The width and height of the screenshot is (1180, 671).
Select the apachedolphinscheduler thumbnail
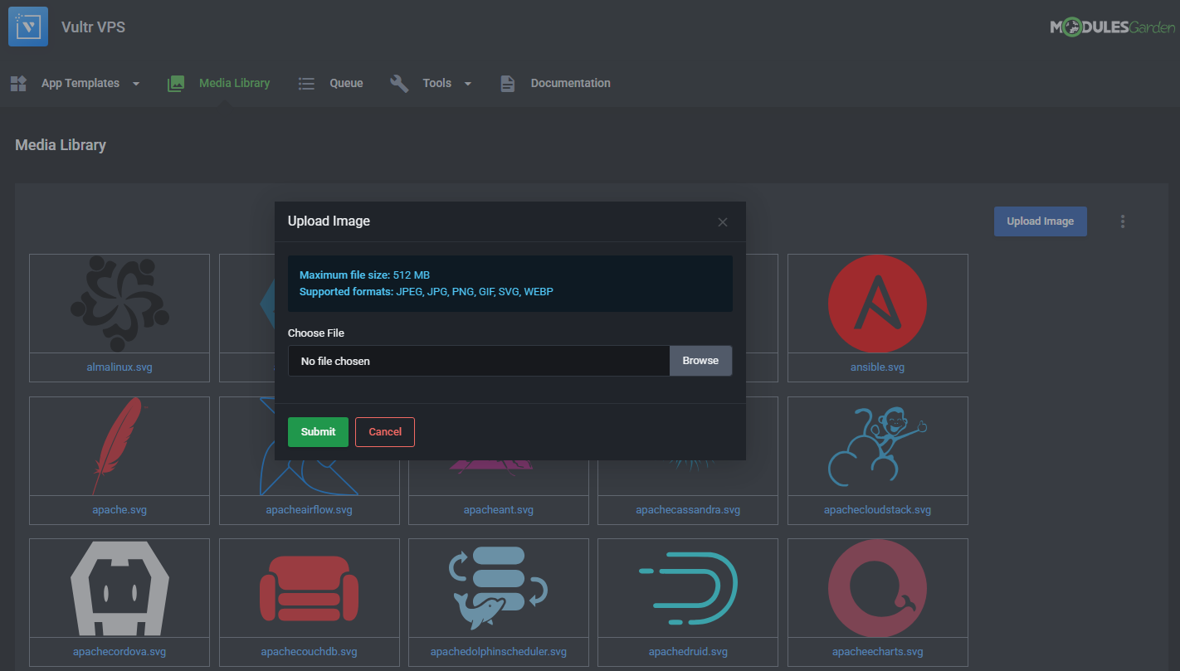tap(499, 588)
